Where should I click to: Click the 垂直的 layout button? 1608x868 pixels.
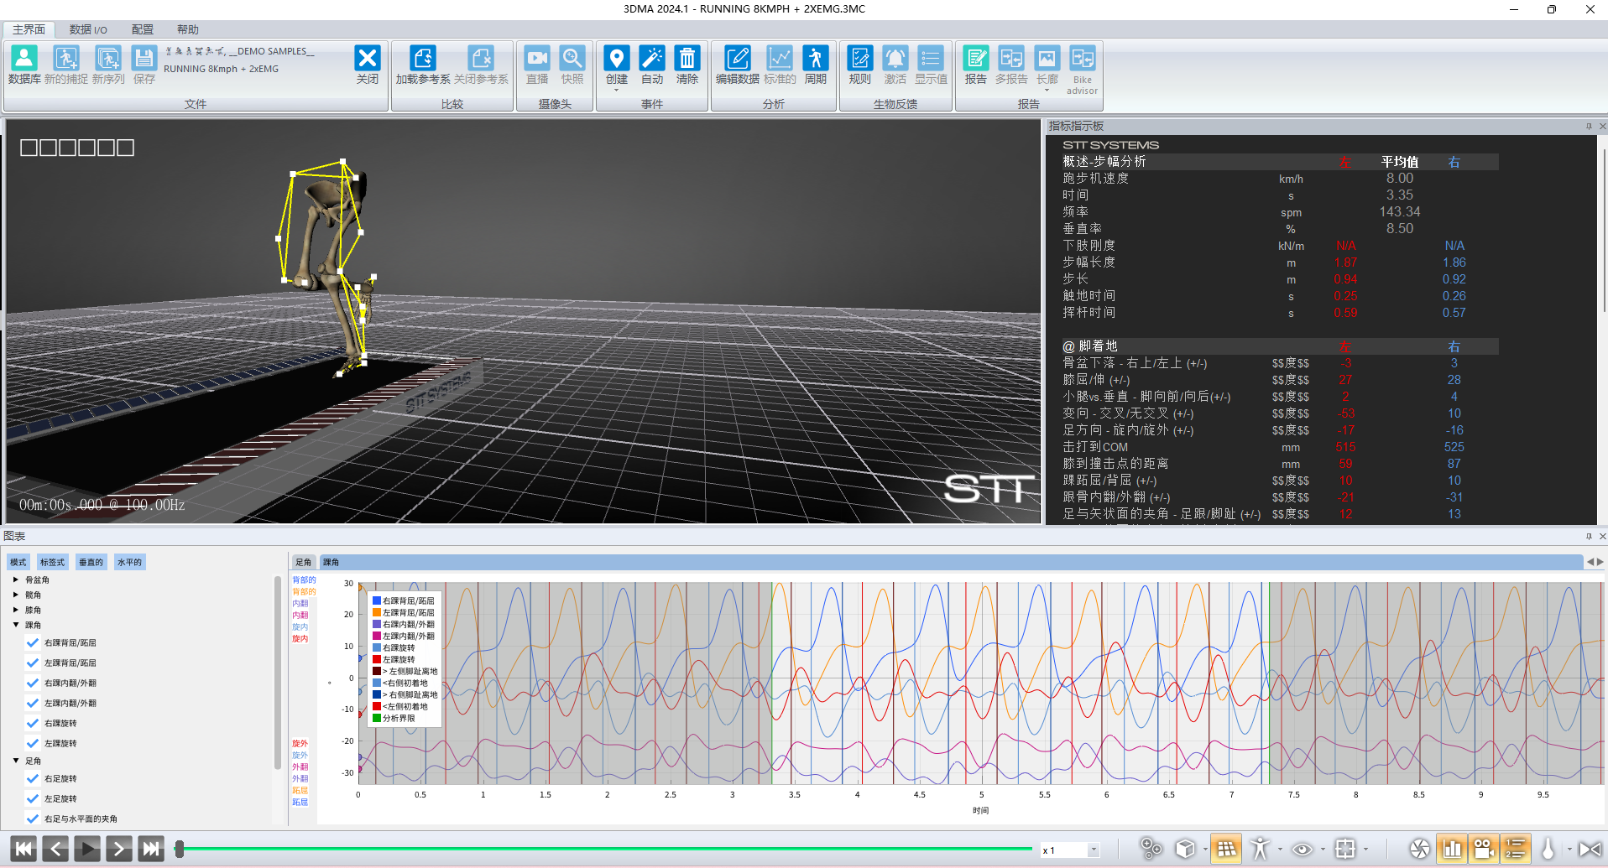click(91, 562)
